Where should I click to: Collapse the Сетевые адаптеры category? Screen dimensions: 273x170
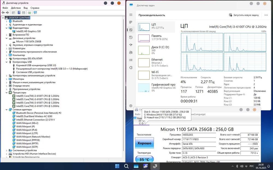7,110
